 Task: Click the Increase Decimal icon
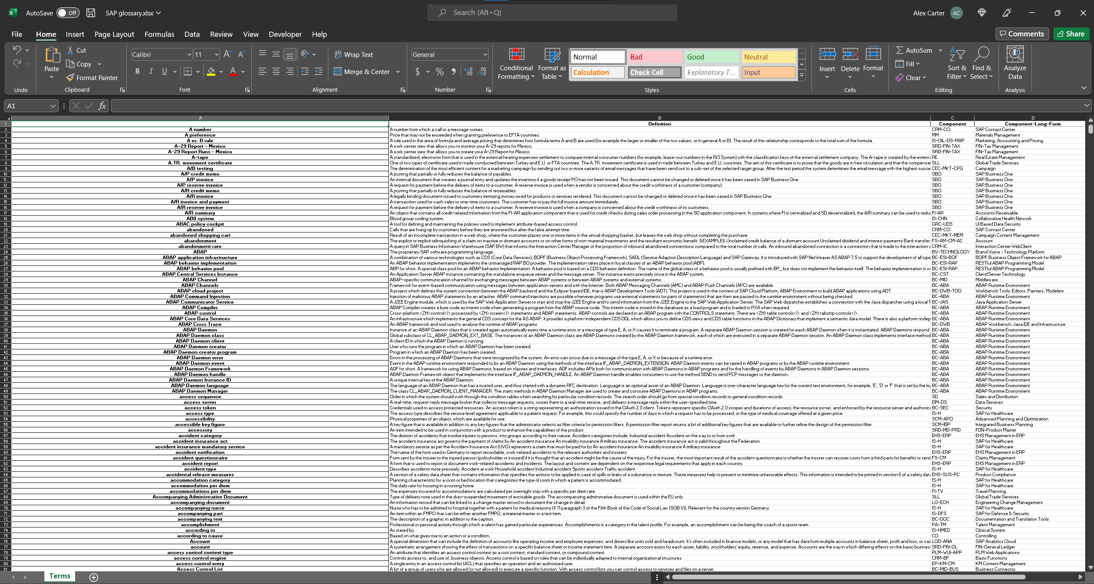[x=468, y=72]
